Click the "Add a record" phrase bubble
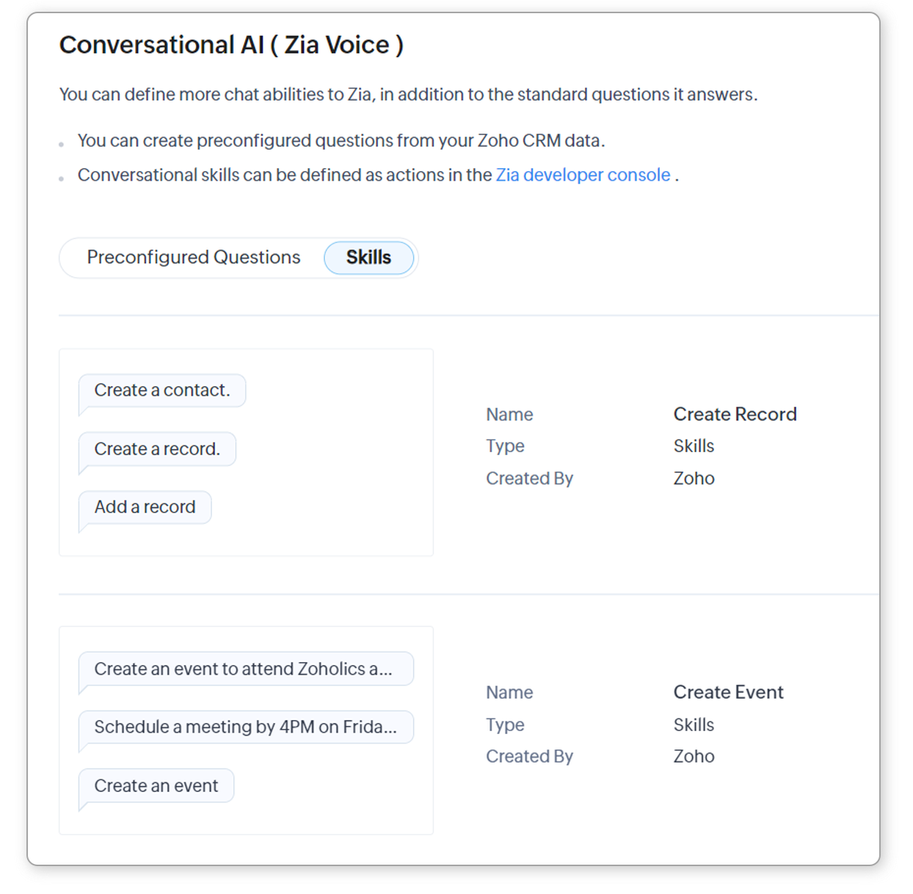Image resolution: width=913 pixels, height=894 pixels. tap(145, 507)
